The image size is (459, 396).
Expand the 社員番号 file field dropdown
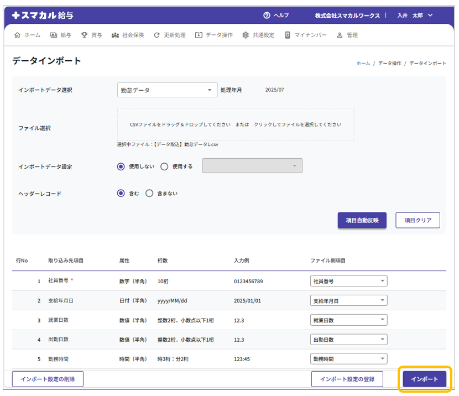click(348, 281)
